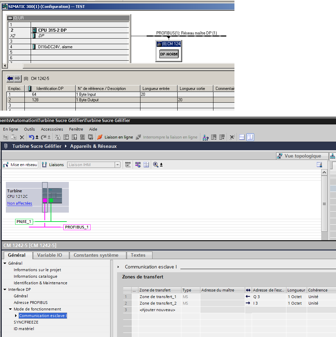Click the Non affectées link
The image size is (336, 337).
(x=20, y=203)
